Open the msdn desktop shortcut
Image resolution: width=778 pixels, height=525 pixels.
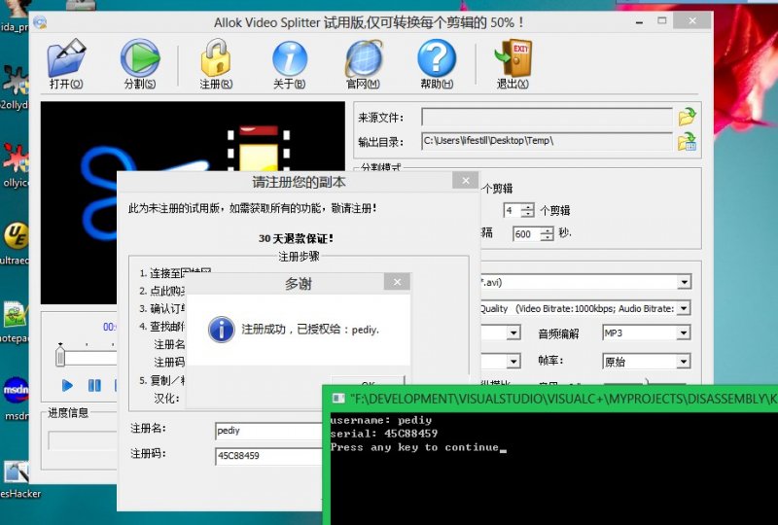coord(16,397)
